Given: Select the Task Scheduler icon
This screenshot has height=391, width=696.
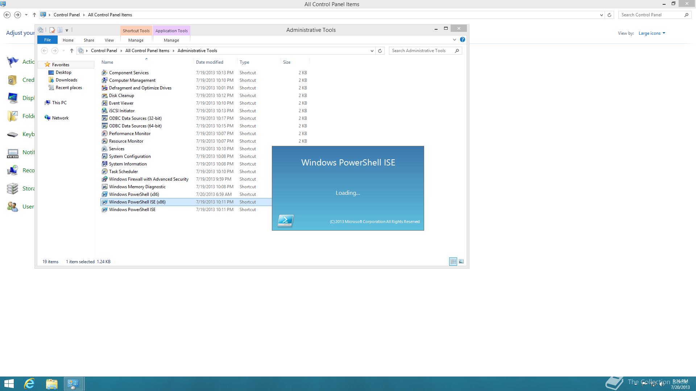Looking at the screenshot, I should [x=105, y=172].
